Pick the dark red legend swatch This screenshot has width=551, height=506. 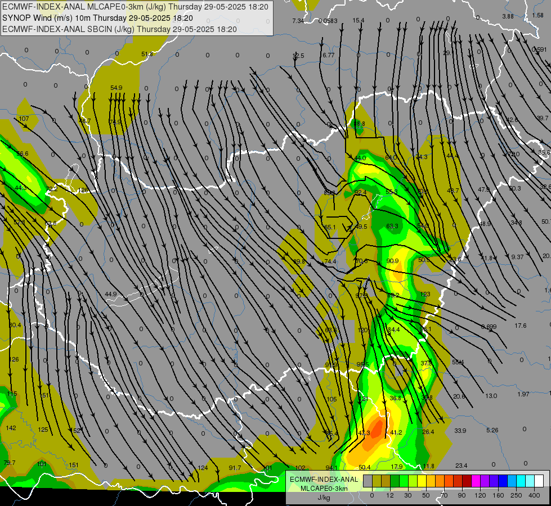pyautogui.click(x=467, y=481)
